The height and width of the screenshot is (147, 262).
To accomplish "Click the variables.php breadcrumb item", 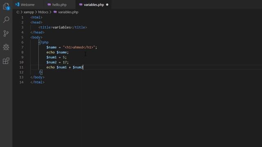I will click(68, 12).
